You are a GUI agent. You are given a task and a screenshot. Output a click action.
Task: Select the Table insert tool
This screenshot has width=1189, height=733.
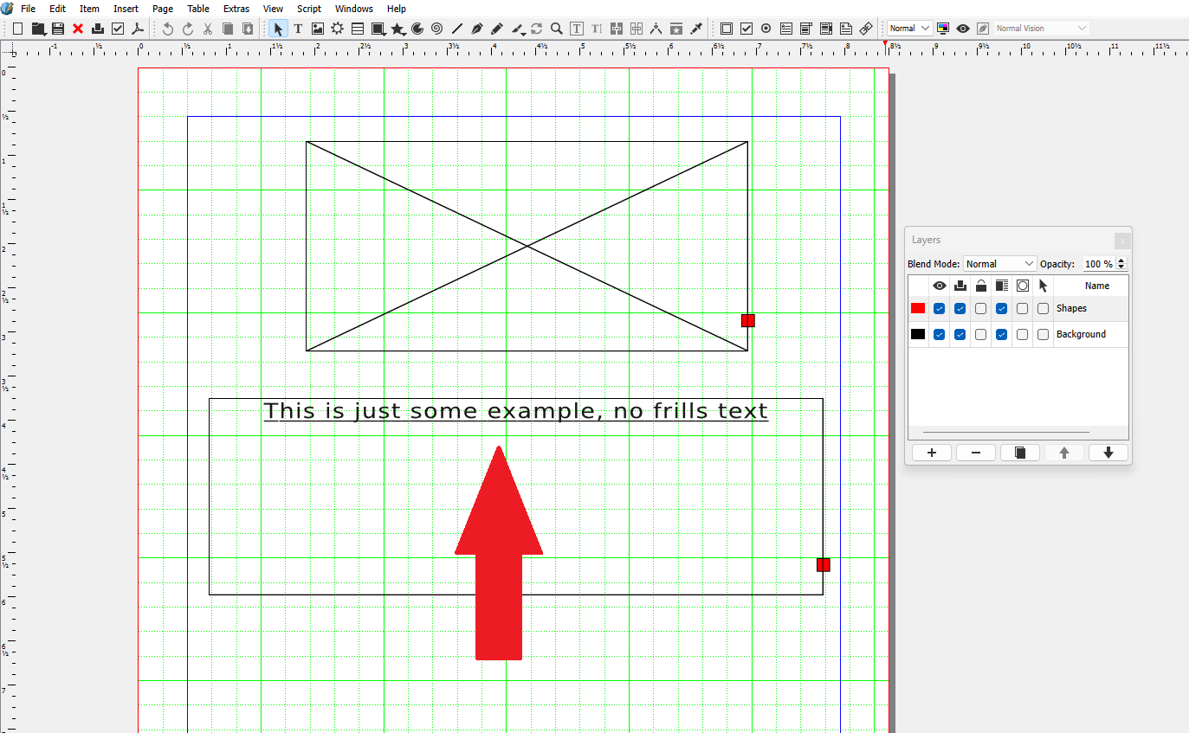pyautogui.click(x=358, y=29)
